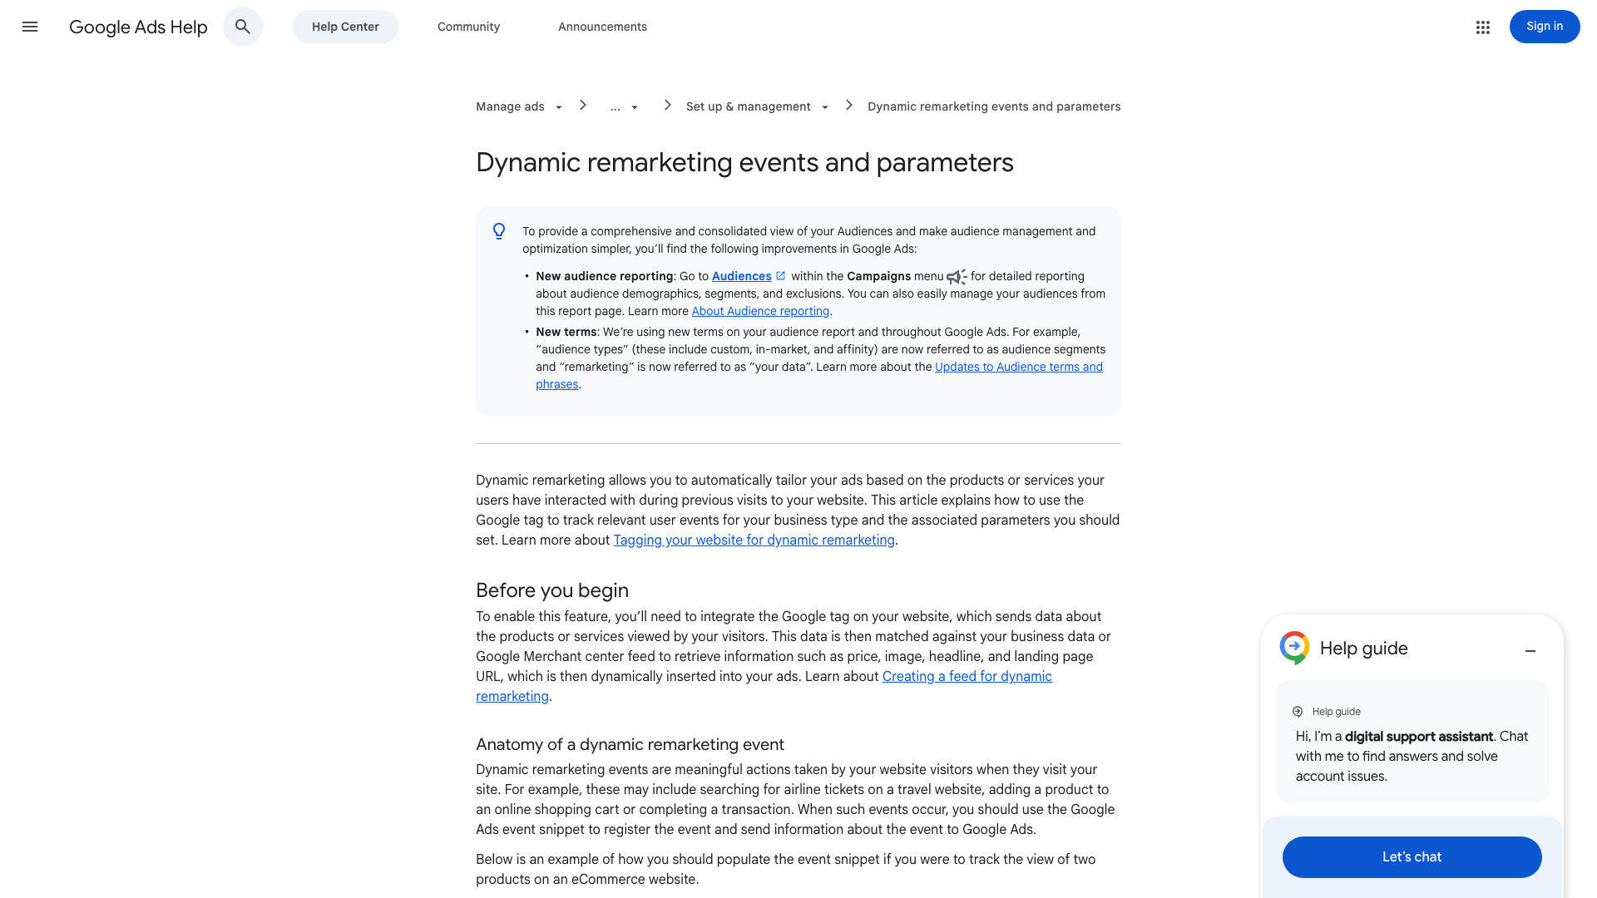Start chat with Let's chat button
Image resolution: width=1597 pixels, height=898 pixels.
coord(1412,857)
